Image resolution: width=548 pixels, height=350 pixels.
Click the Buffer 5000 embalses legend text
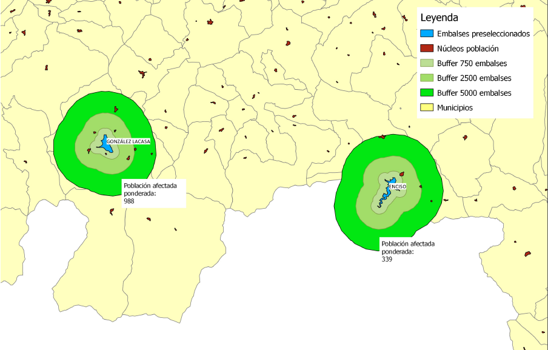(473, 93)
